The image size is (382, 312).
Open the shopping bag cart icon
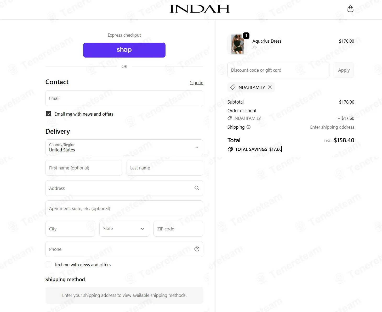(x=350, y=9)
